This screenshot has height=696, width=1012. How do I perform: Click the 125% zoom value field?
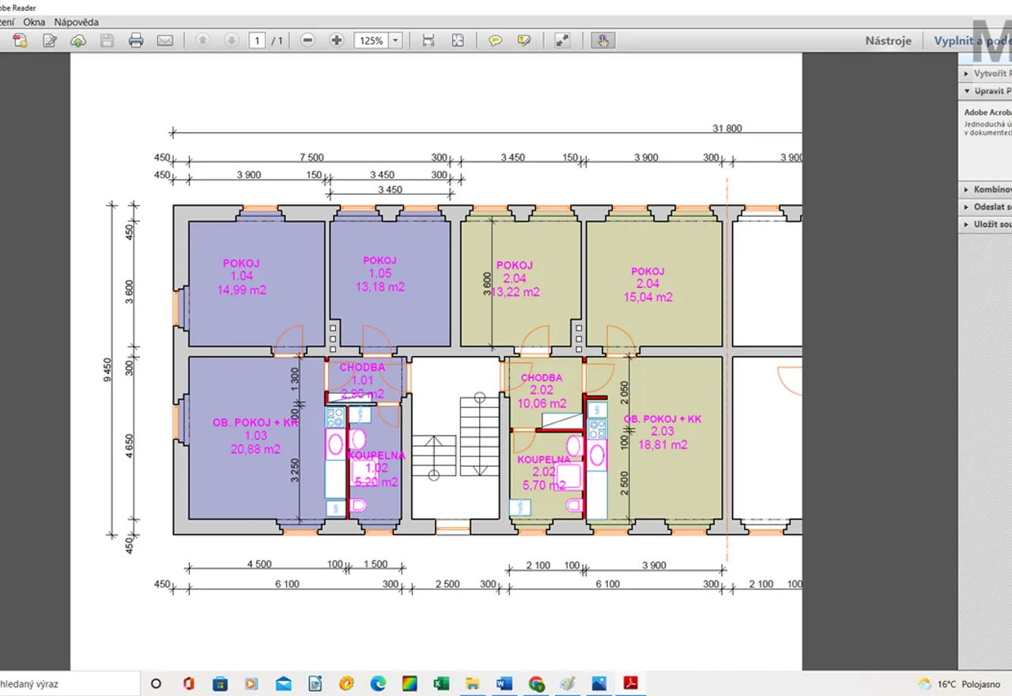click(x=371, y=40)
